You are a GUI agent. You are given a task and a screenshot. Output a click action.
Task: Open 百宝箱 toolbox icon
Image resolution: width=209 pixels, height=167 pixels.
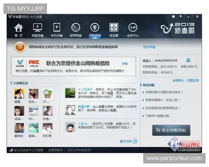click(114, 27)
